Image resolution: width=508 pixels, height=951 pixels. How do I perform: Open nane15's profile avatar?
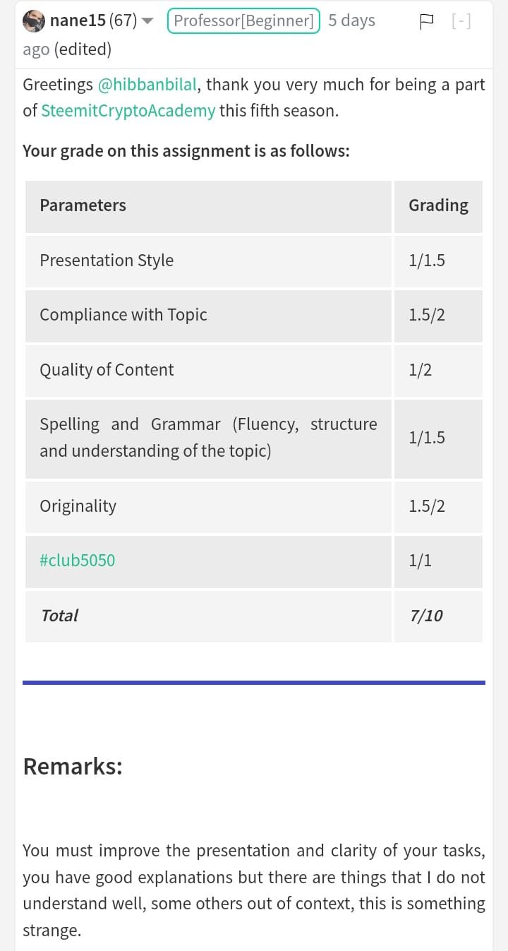pyautogui.click(x=34, y=21)
